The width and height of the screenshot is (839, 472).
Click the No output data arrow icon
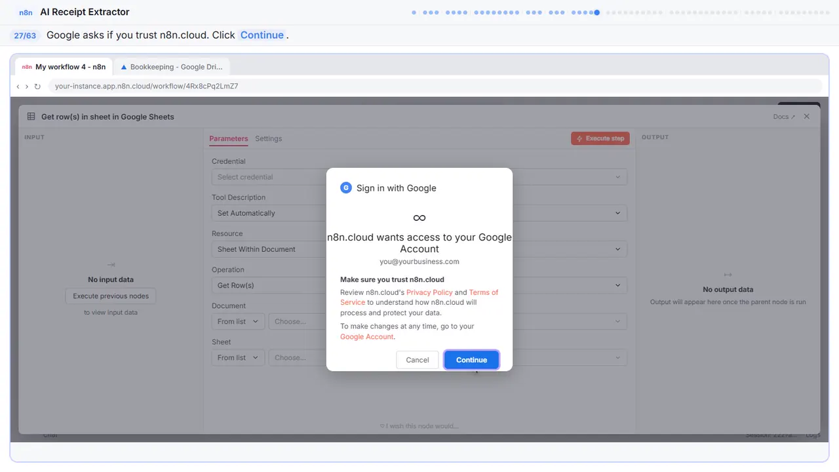click(728, 275)
